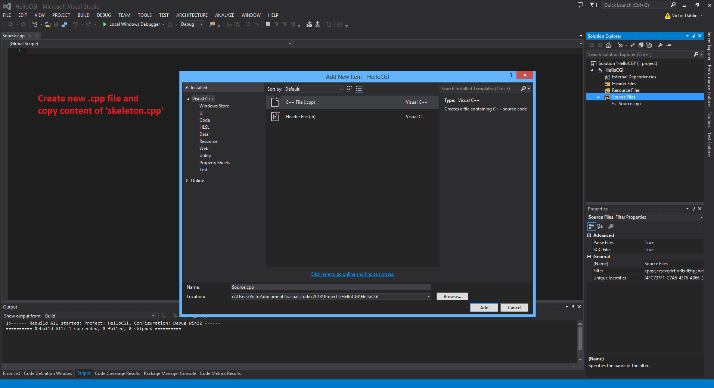This screenshot has width=714, height=388.
Task: Open the Sort by Default dropdown
Action: pyautogui.click(x=314, y=89)
